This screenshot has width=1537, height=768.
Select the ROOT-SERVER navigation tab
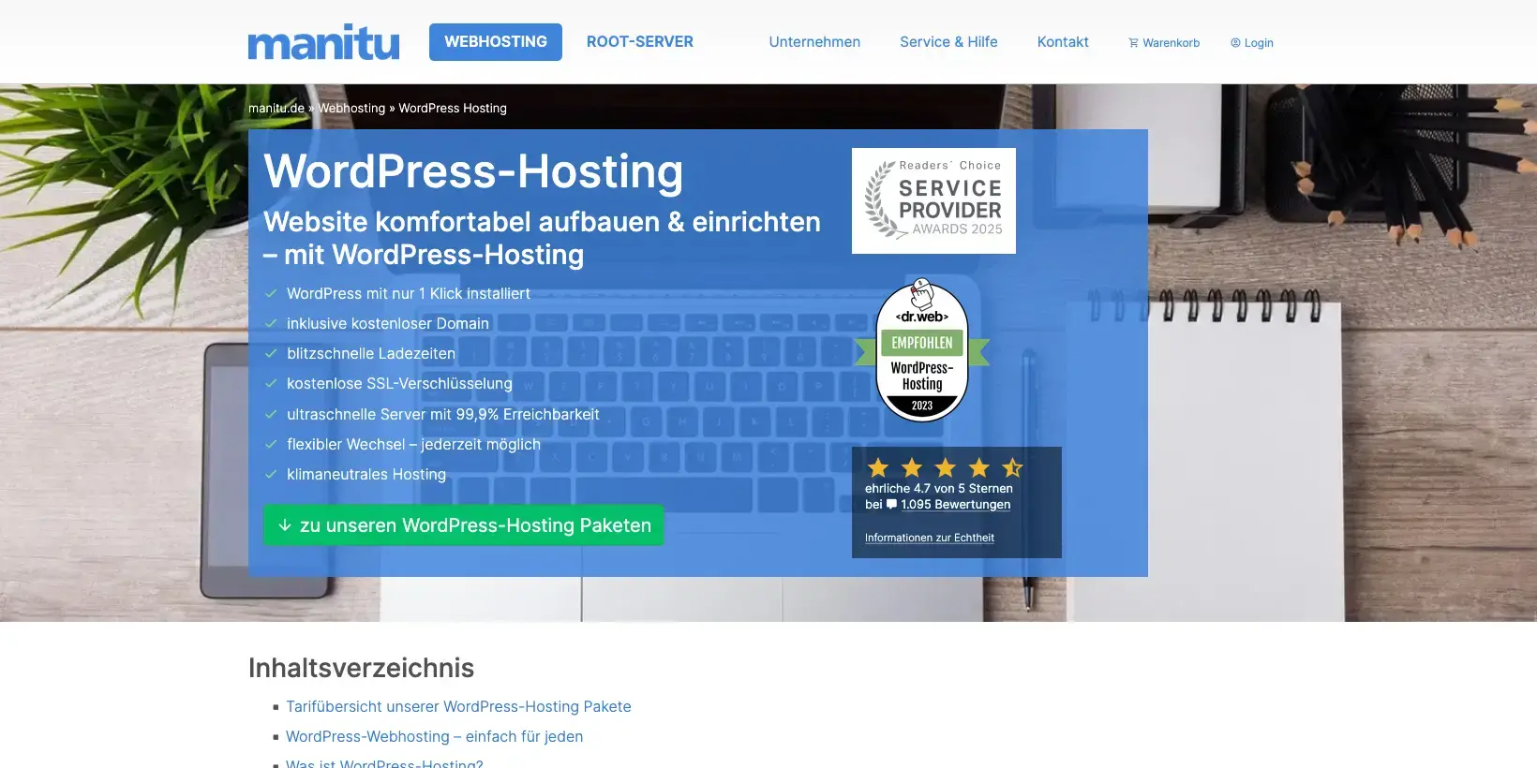pyautogui.click(x=640, y=42)
